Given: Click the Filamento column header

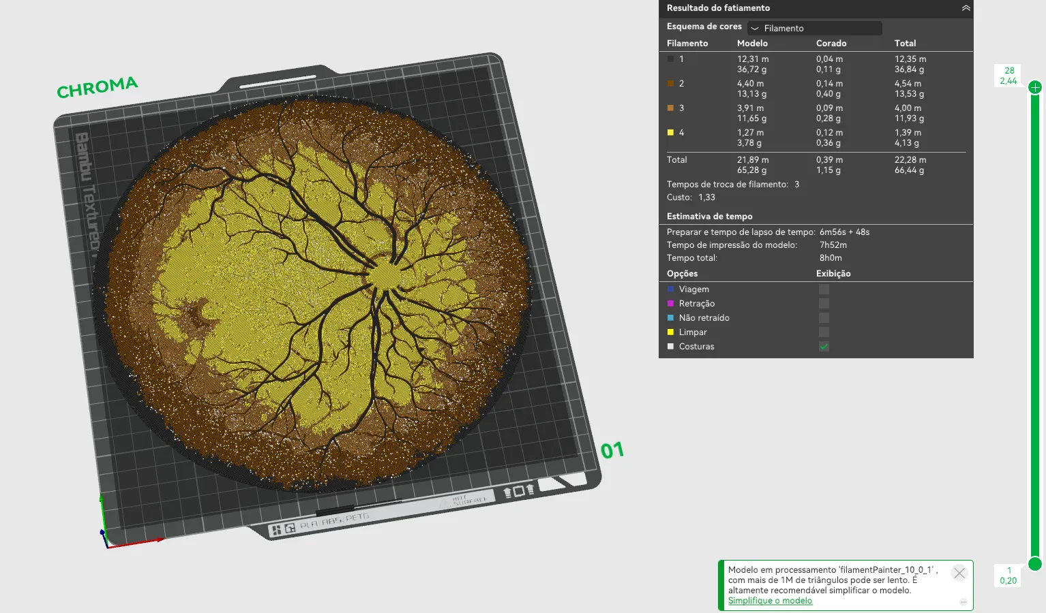Looking at the screenshot, I should pyautogui.click(x=687, y=44).
